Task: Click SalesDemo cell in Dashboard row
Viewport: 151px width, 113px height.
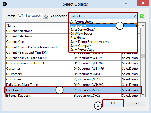Action: 131,90
